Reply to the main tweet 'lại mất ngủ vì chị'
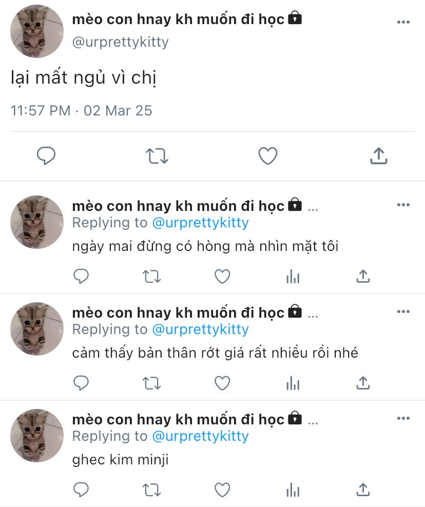This screenshot has height=507, width=425. [46, 156]
